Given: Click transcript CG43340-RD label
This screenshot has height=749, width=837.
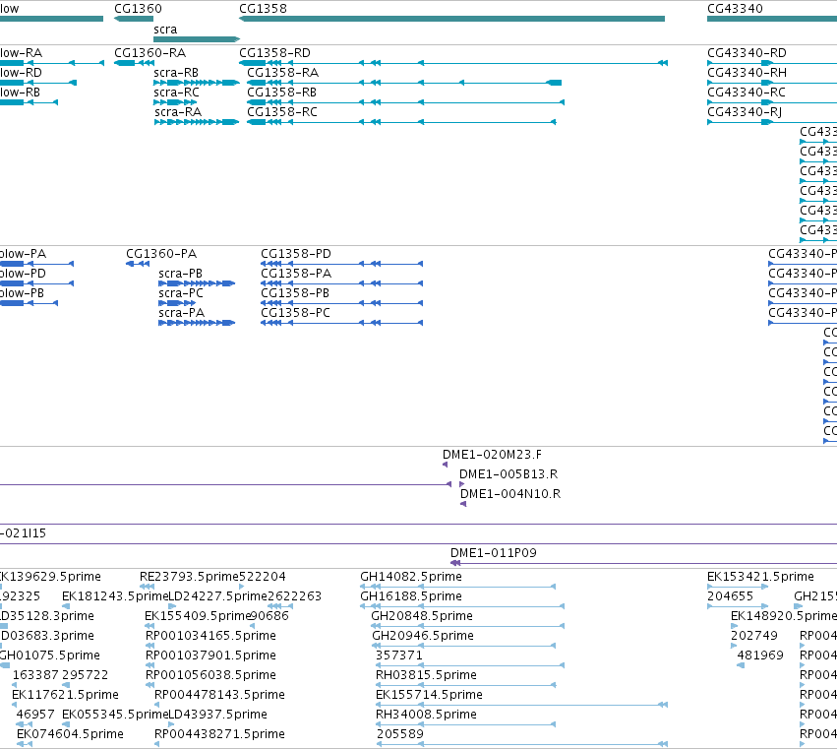Looking at the screenshot, I should pyautogui.click(x=747, y=53).
